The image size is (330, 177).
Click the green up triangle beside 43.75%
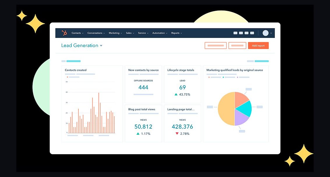176,94
